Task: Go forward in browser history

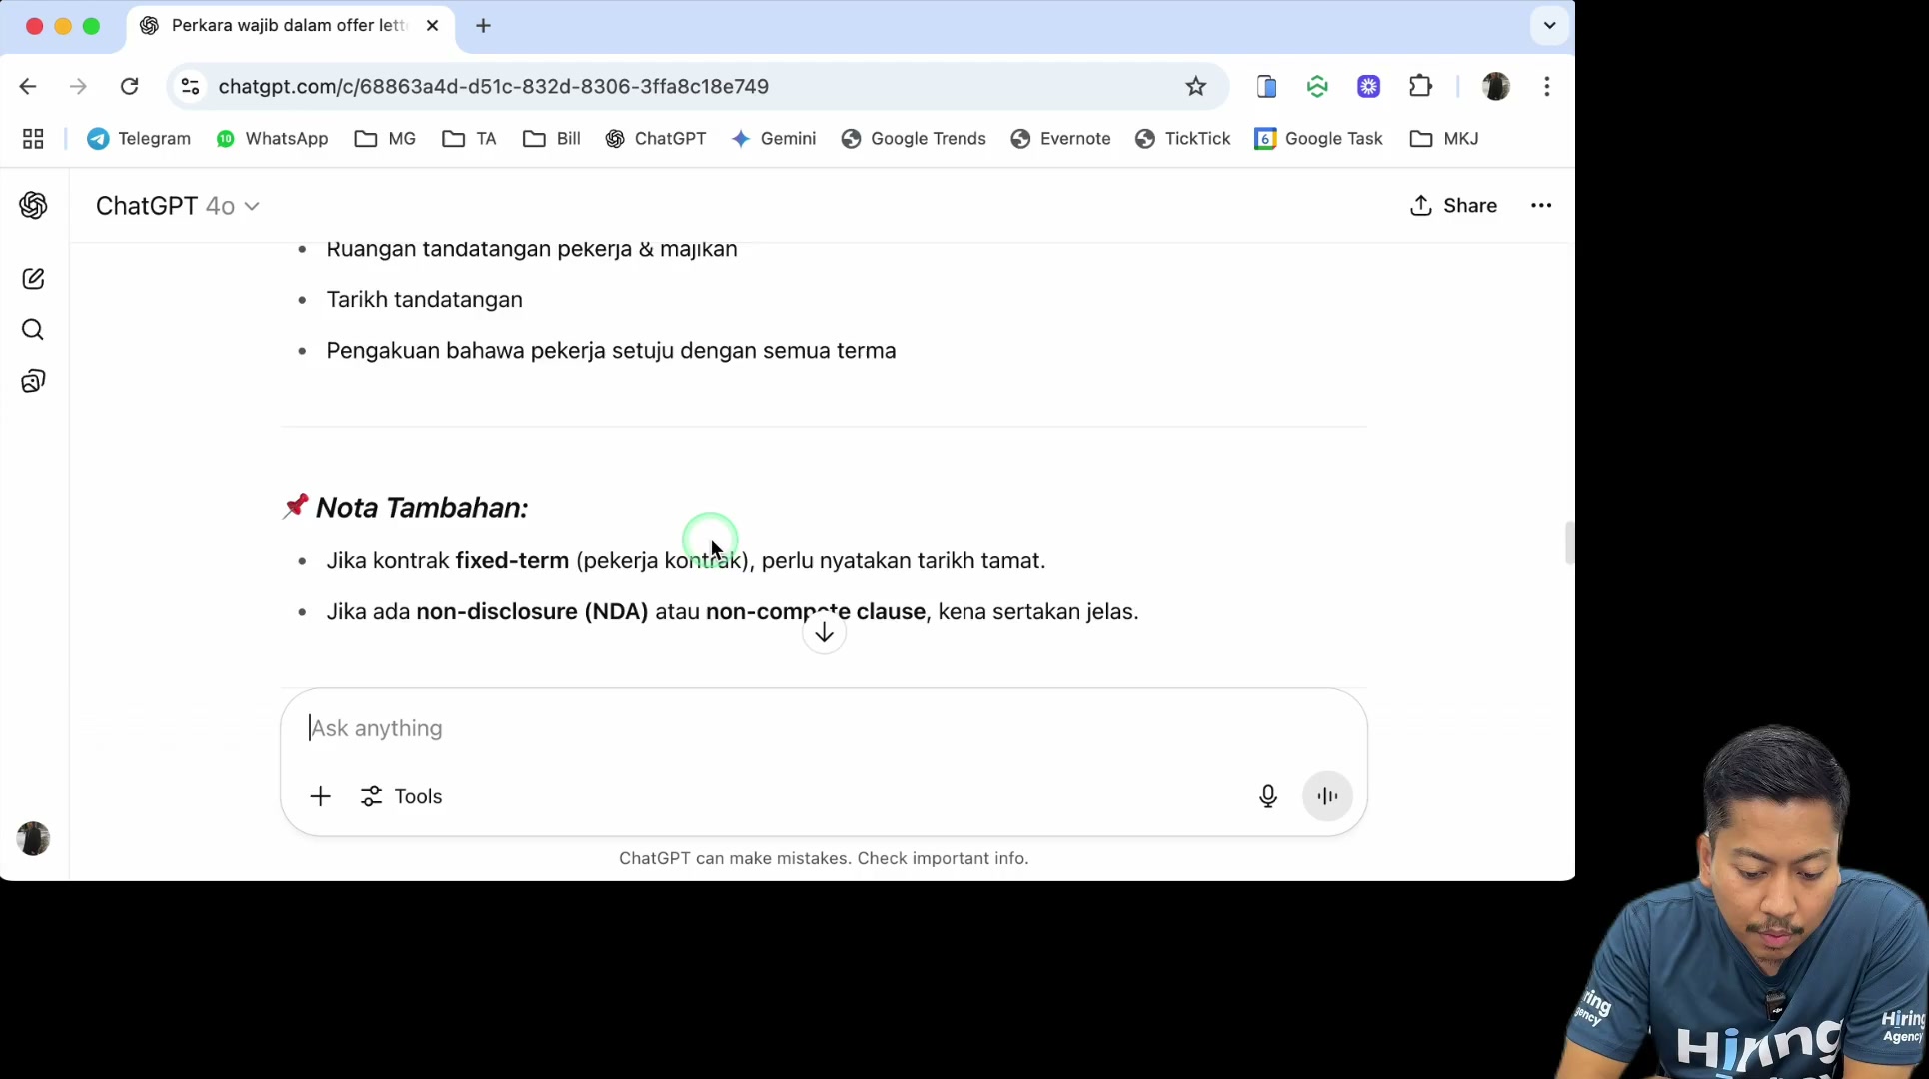Action: [x=78, y=87]
